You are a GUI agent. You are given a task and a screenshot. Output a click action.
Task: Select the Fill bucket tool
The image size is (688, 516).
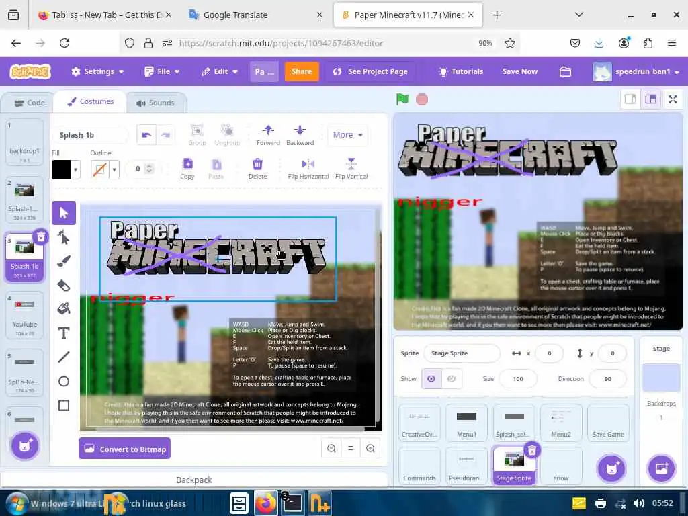64,309
